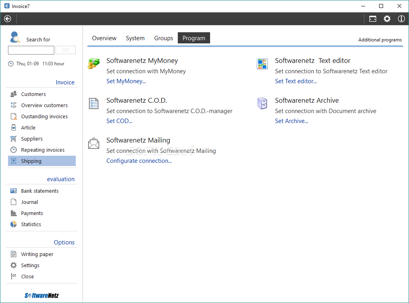
Task: Click the Overview customers list icon
Action: click(14, 105)
